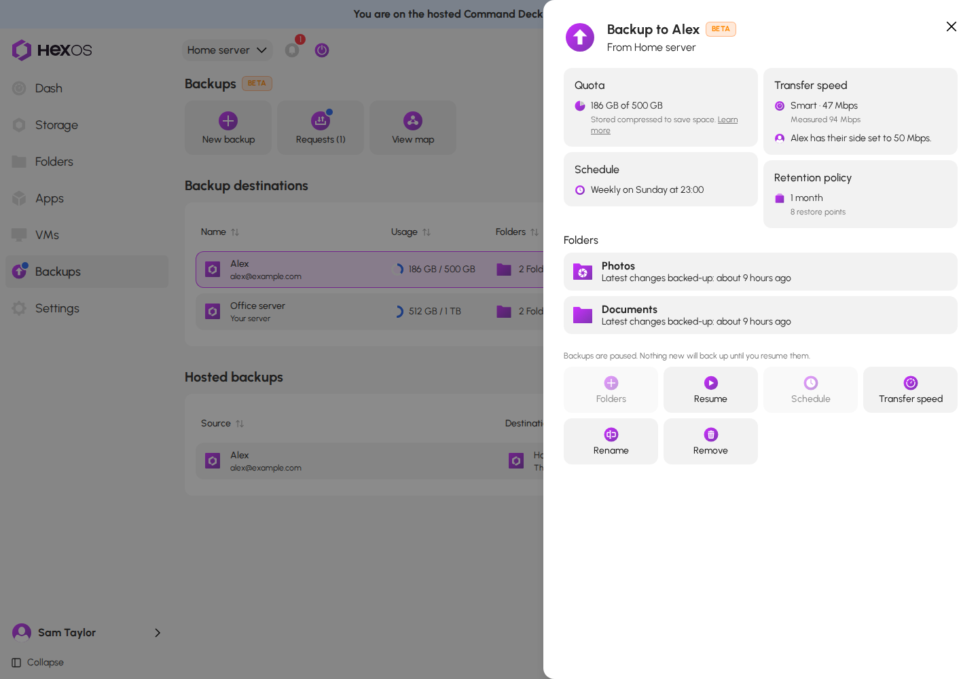Open Folders in the sidebar
Image resolution: width=978 pixels, height=679 pixels.
87,162
